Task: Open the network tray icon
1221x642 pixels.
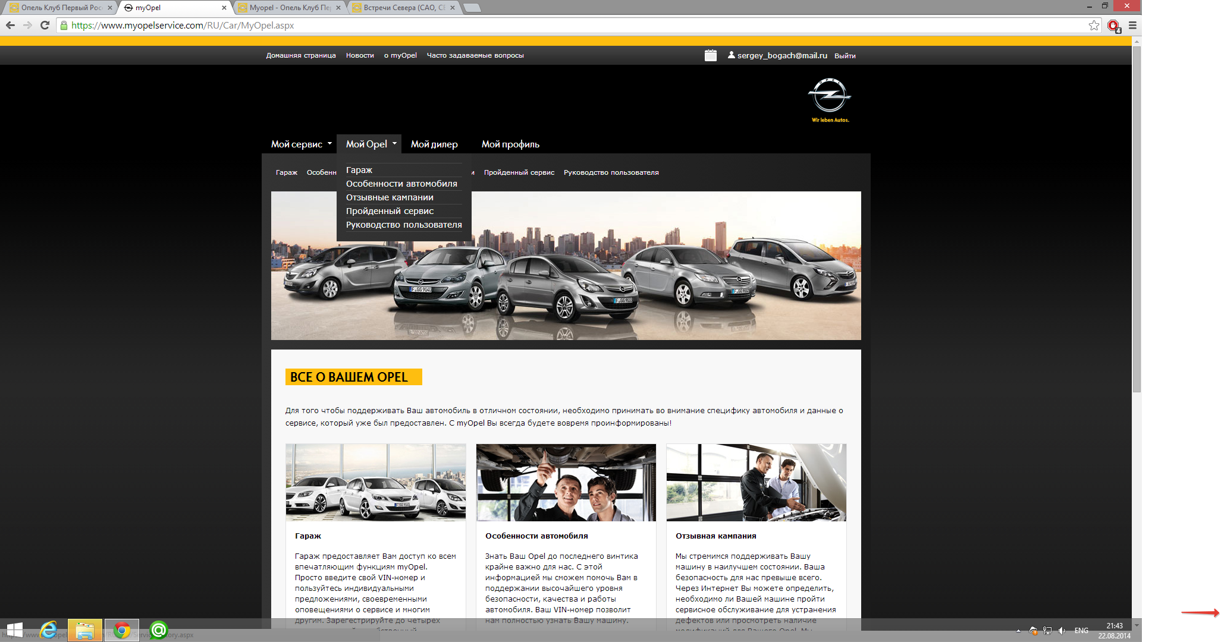Action: tap(1047, 631)
